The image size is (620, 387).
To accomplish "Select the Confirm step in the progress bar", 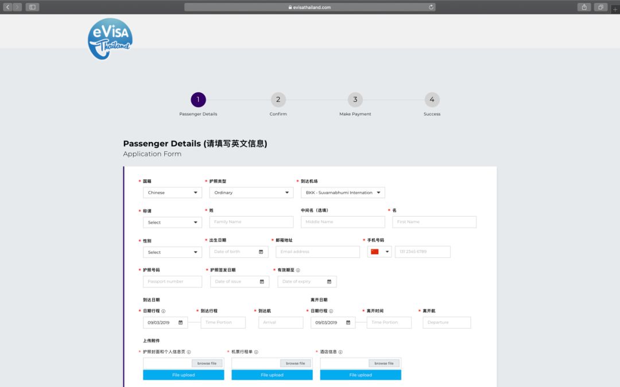I will 278,99.
